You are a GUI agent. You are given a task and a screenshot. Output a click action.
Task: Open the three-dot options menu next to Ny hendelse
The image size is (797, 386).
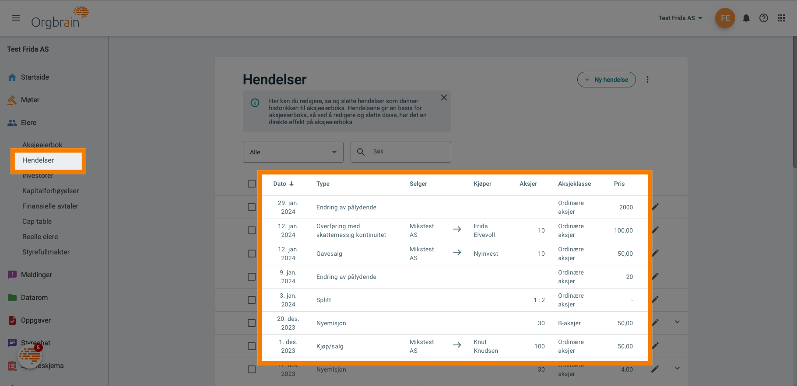(648, 80)
